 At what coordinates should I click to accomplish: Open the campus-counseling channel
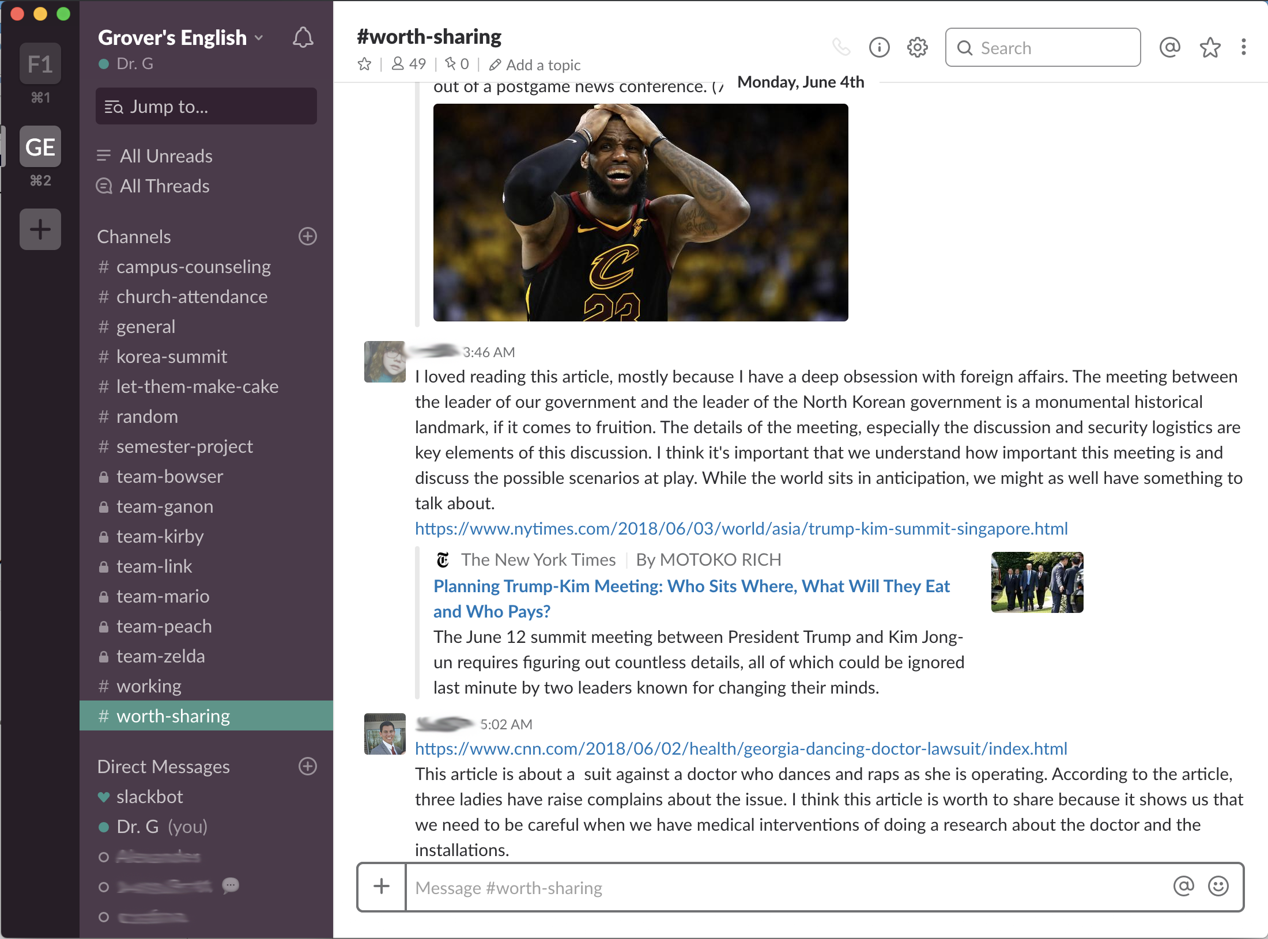point(206,267)
